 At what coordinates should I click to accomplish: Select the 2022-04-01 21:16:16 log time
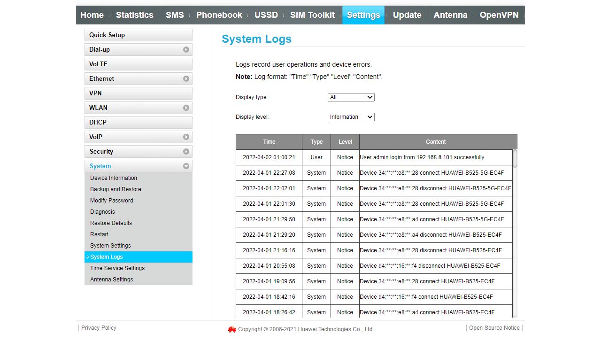coord(269,250)
